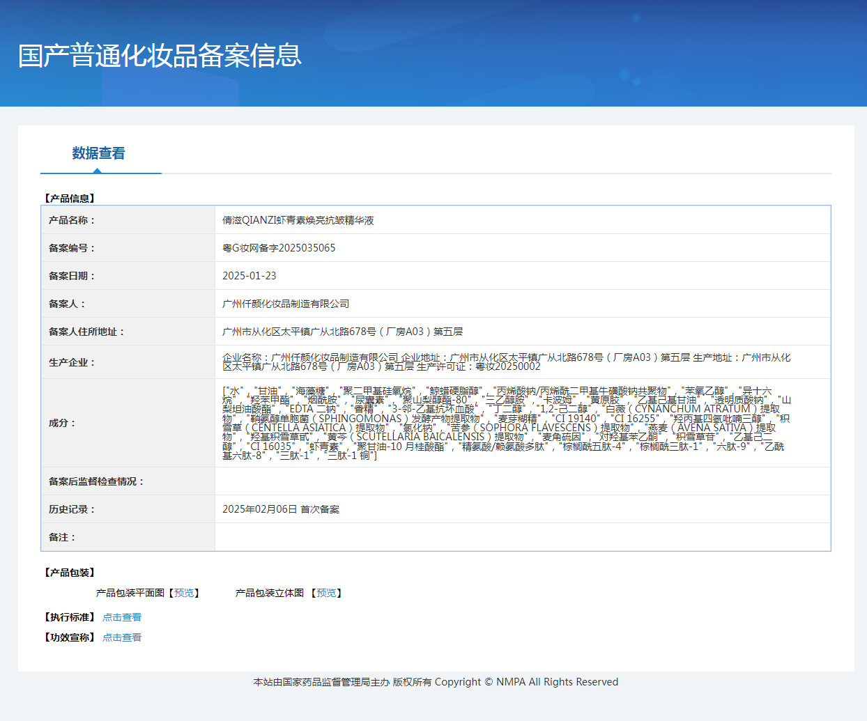This screenshot has height=721, width=867.
Task: Click the 备案编号 value 粤G妆网备字2025035065
Action: point(279,248)
